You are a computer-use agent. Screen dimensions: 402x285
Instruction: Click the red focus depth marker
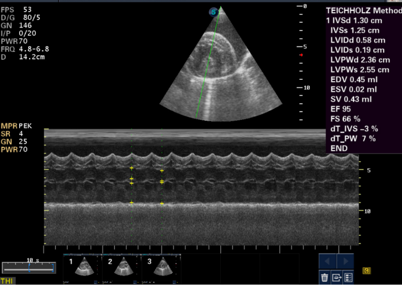[x=301, y=55]
